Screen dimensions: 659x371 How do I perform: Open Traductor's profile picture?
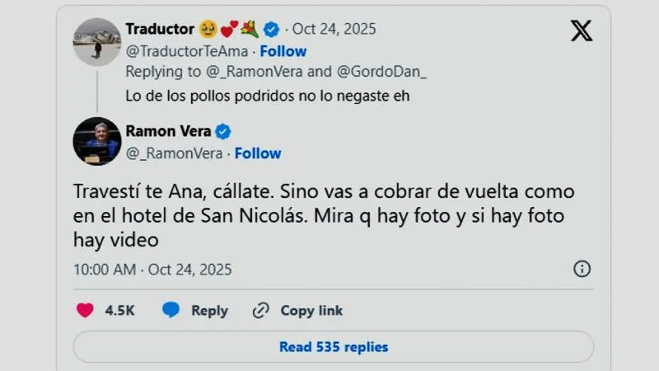click(96, 41)
